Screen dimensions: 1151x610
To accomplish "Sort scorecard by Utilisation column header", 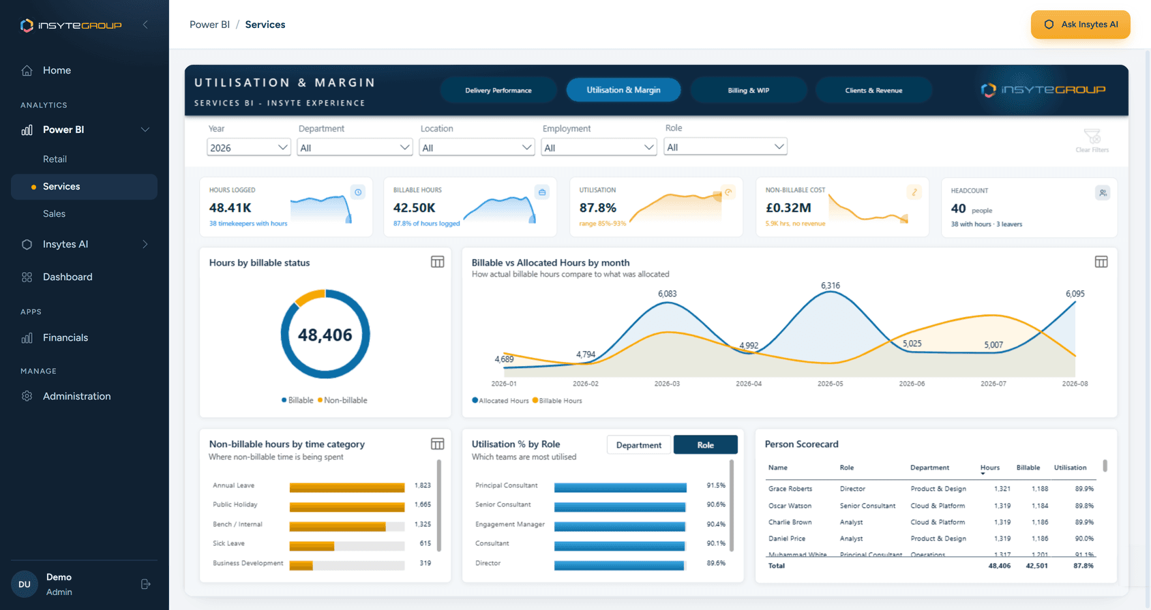I will coord(1070,468).
